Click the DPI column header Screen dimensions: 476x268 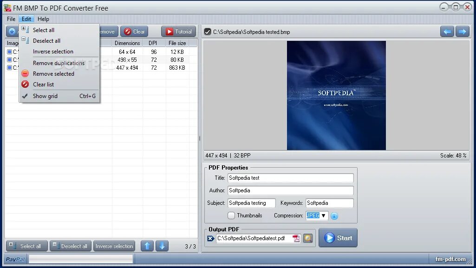[x=153, y=43]
